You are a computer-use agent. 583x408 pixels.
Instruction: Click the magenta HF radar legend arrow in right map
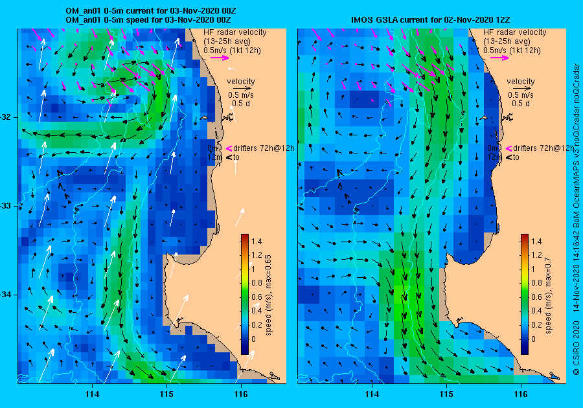499,58
